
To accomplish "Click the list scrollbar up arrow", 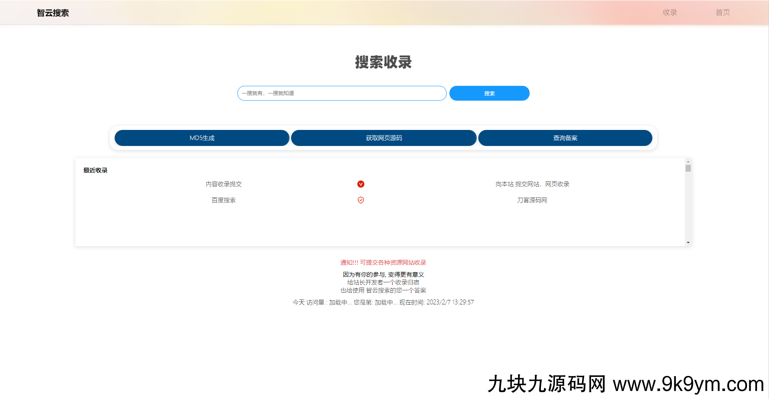I will tap(688, 162).
